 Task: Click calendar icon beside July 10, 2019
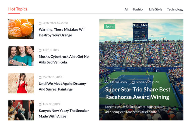(x=40, y=50)
